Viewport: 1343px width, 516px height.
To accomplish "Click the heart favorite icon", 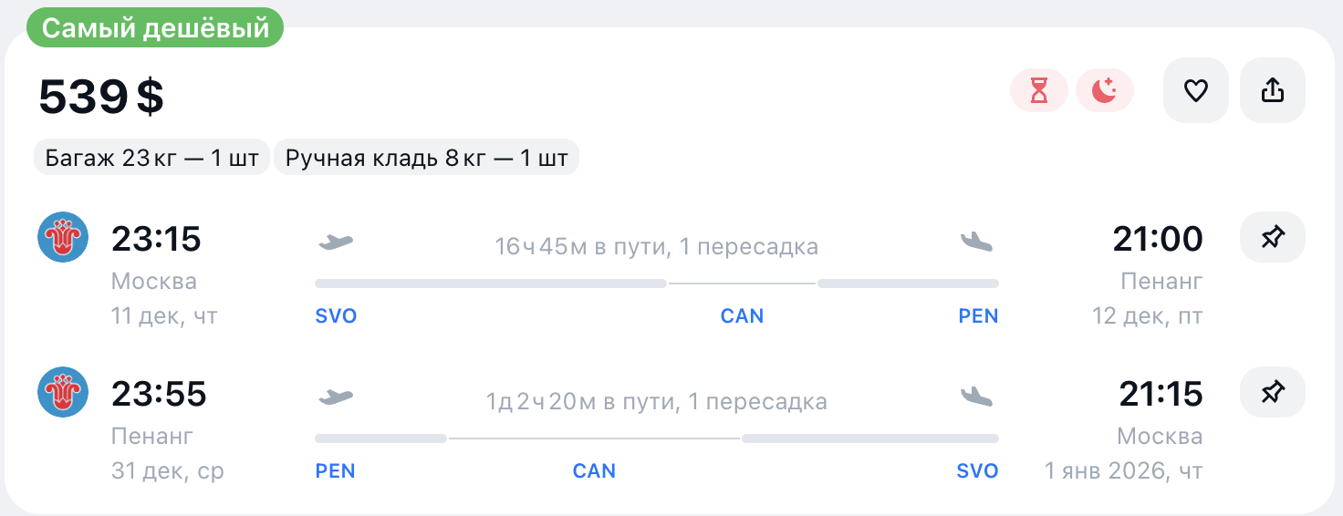I will pos(1195,90).
